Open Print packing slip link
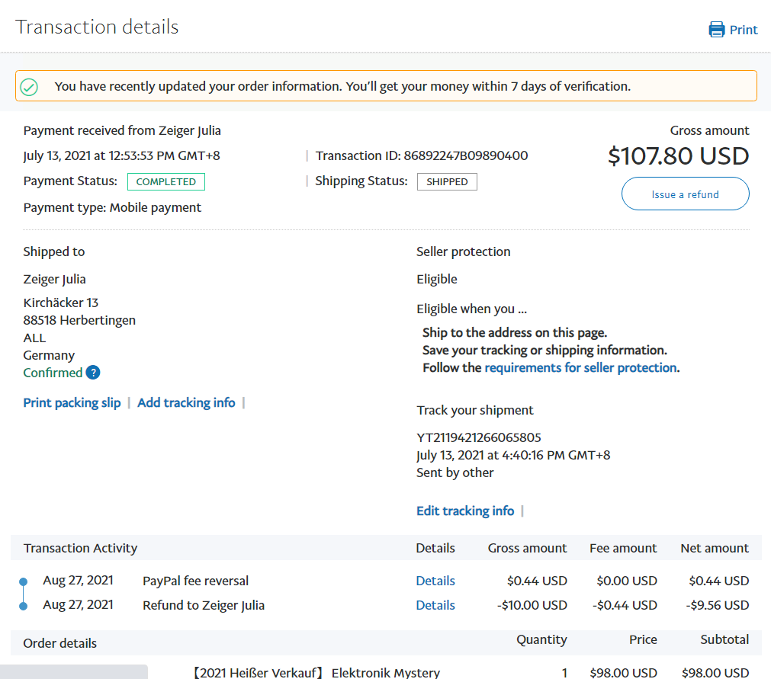This screenshot has height=679, width=771. coord(72,402)
